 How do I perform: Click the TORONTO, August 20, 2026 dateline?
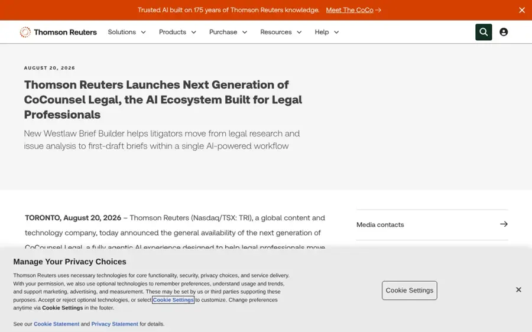tap(73, 218)
